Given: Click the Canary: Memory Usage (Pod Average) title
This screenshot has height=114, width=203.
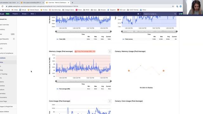Looking at the screenshot, I should 130,51.
